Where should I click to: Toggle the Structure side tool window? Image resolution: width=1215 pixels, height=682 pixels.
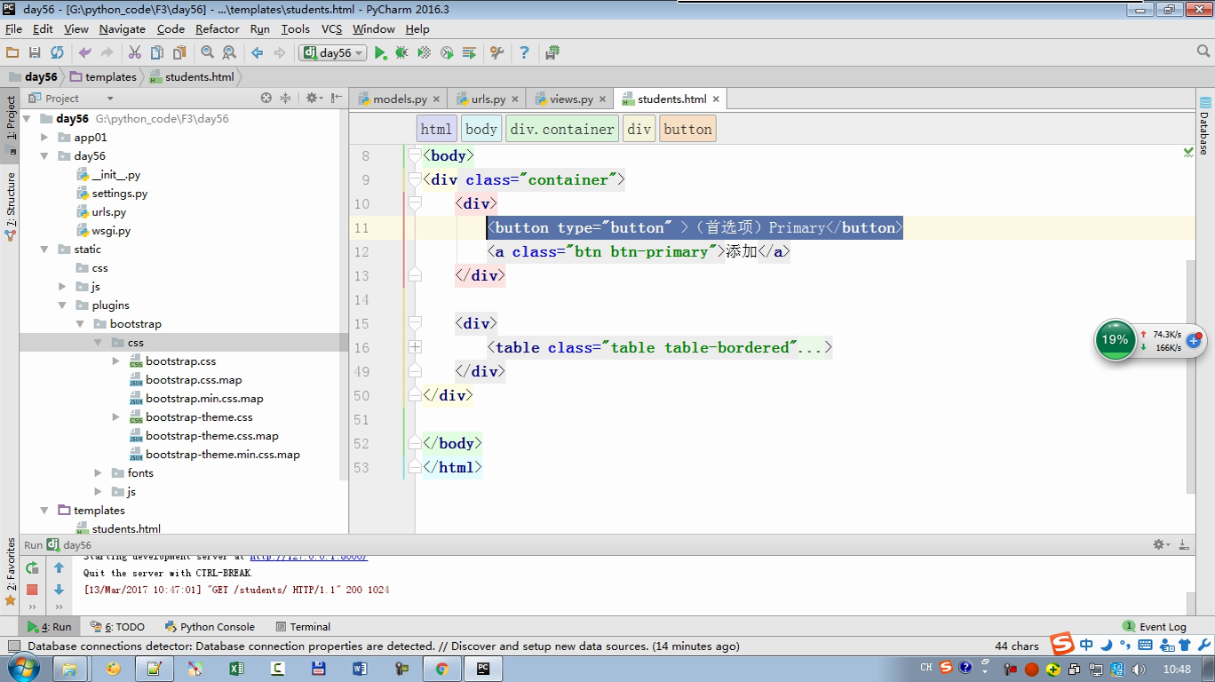[x=11, y=206]
